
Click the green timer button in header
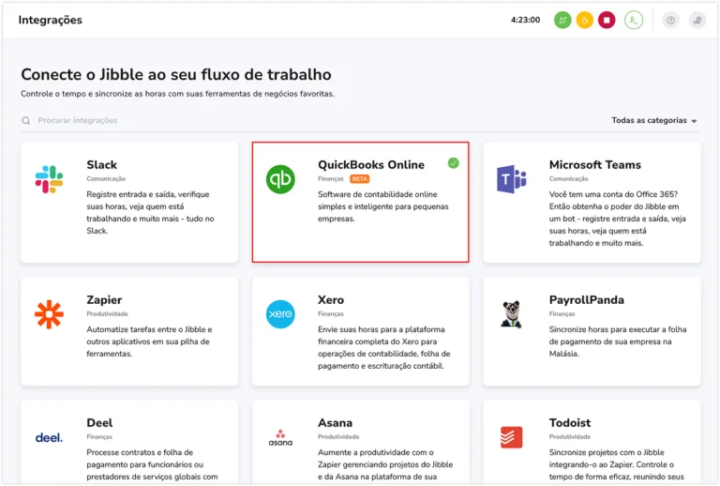[x=562, y=21]
